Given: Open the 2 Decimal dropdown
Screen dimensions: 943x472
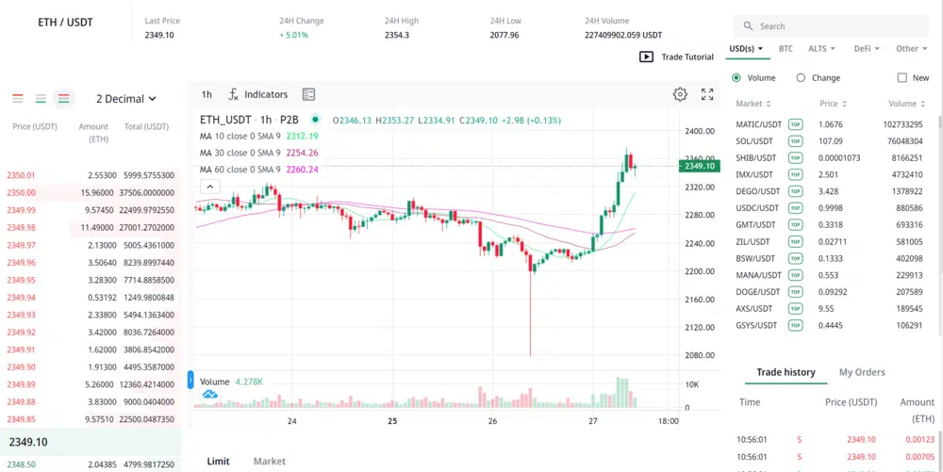Looking at the screenshot, I should (x=126, y=99).
